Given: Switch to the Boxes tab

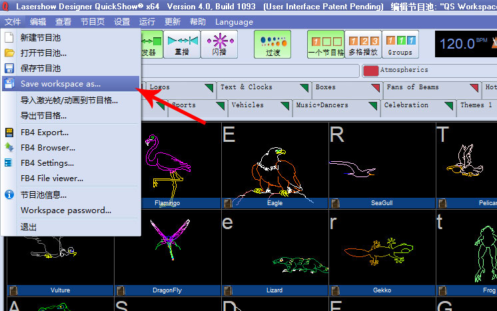Looking at the screenshot, I should coord(347,90).
